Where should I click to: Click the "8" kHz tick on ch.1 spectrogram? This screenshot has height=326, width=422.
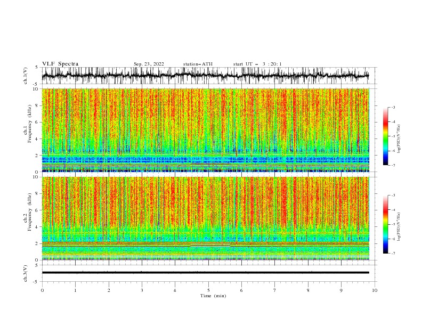click(x=37, y=105)
